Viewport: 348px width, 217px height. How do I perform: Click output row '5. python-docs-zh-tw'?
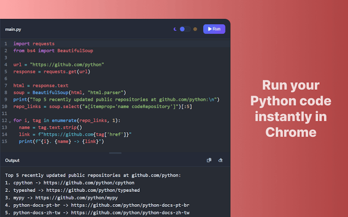97,212
